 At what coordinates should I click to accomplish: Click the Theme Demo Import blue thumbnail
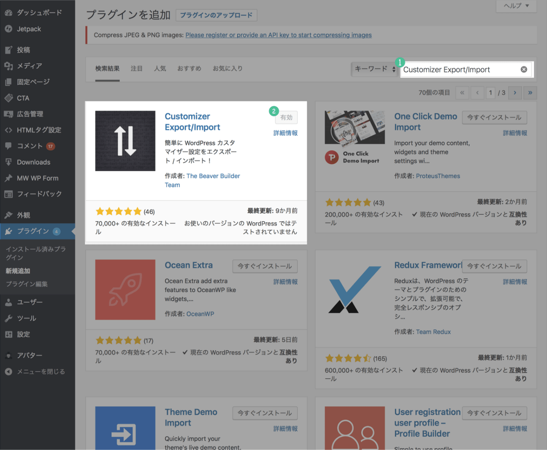click(125, 428)
